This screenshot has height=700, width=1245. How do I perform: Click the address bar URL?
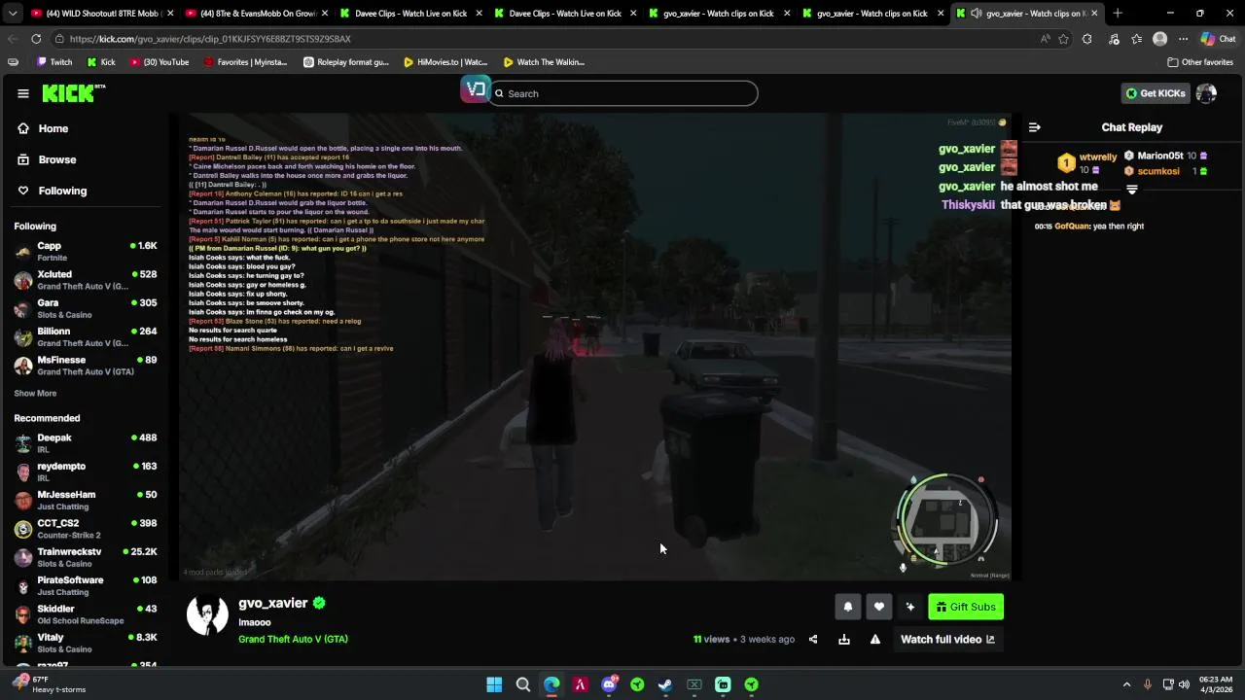[x=209, y=39]
